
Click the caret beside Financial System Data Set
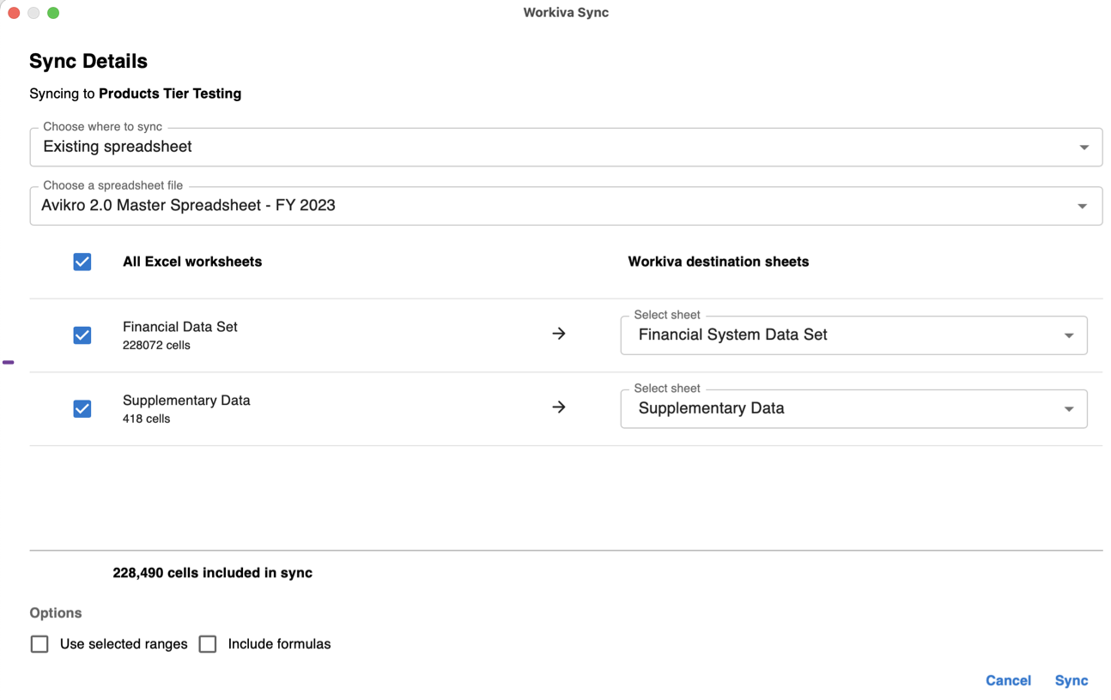pos(1069,335)
